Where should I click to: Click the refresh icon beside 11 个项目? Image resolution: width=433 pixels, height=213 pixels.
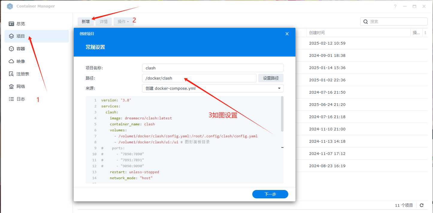pos(422,205)
